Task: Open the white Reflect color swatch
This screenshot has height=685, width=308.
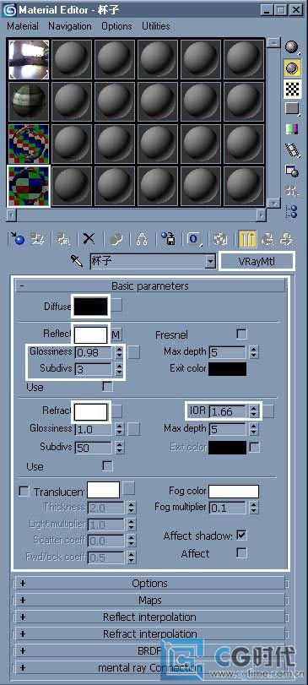Action: coord(91,335)
